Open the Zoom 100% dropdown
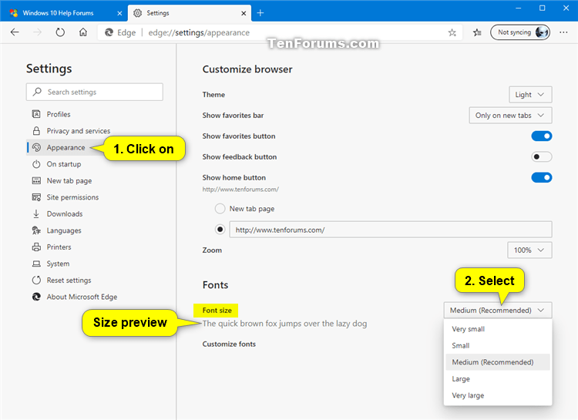Image resolution: width=578 pixels, height=420 pixels. [529, 250]
